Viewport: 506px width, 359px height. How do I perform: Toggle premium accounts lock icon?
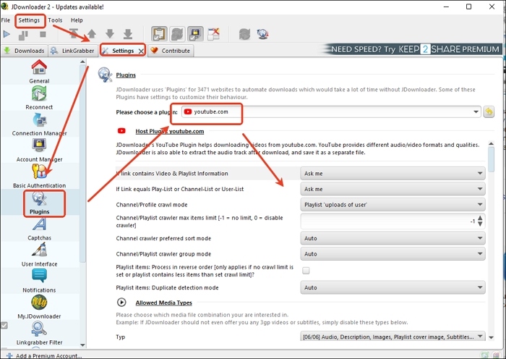click(x=196, y=34)
